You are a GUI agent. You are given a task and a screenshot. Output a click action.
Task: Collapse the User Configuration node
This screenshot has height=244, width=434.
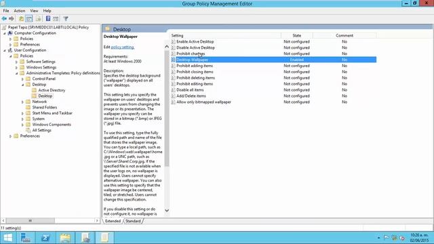pyautogui.click(x=5, y=50)
